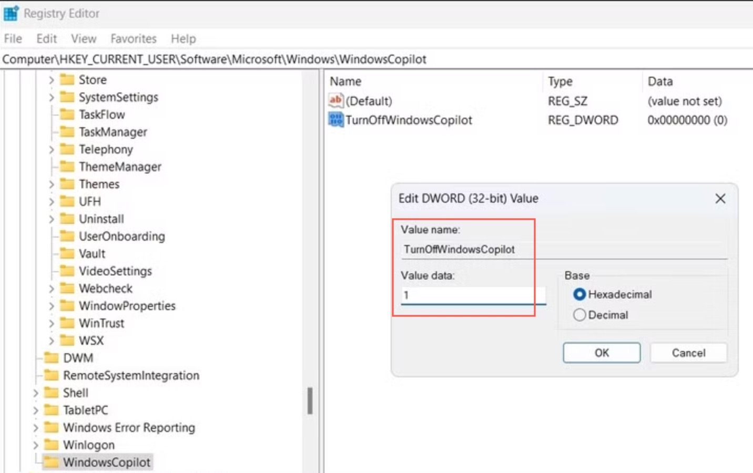Click the TaskFlow folder icon
753x473 pixels.
pos(67,115)
